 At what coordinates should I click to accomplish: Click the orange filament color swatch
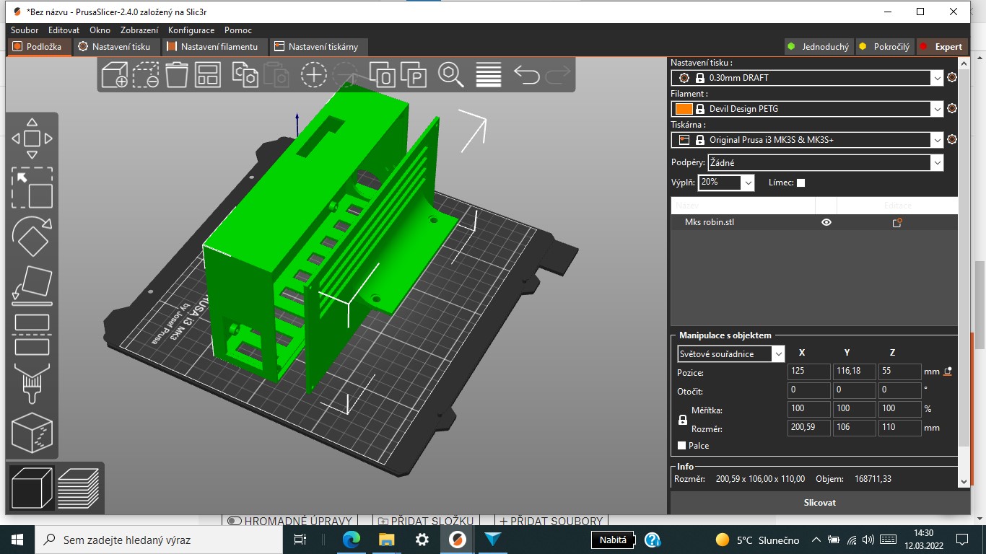click(x=683, y=109)
